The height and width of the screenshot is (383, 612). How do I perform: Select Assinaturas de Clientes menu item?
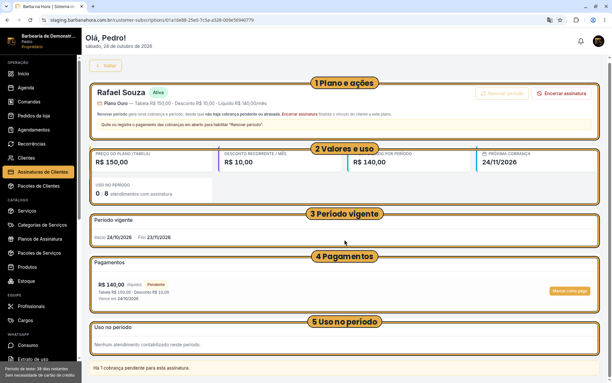tap(38, 172)
